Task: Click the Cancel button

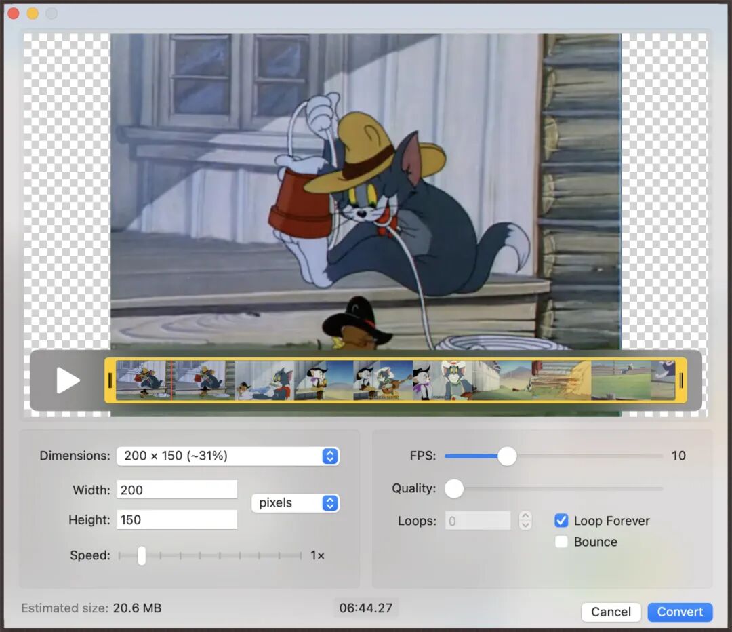Action: 611,612
